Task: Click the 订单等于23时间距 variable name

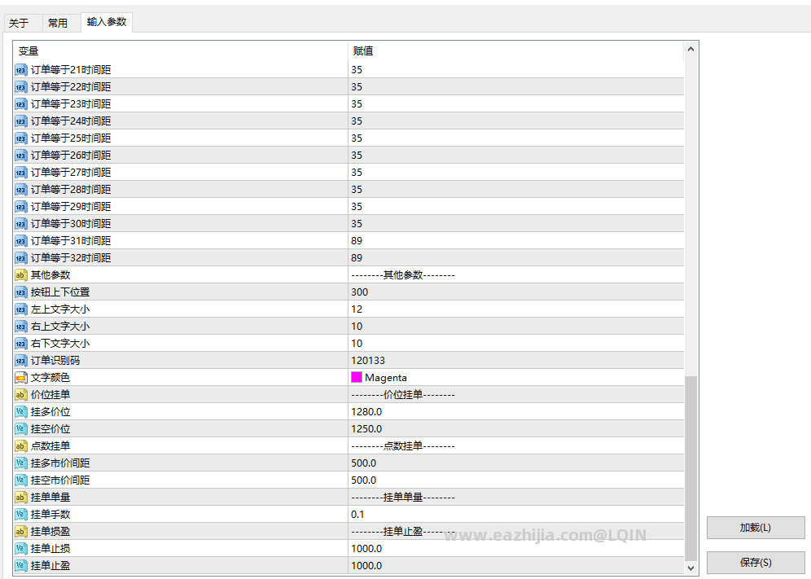Action: click(x=71, y=104)
